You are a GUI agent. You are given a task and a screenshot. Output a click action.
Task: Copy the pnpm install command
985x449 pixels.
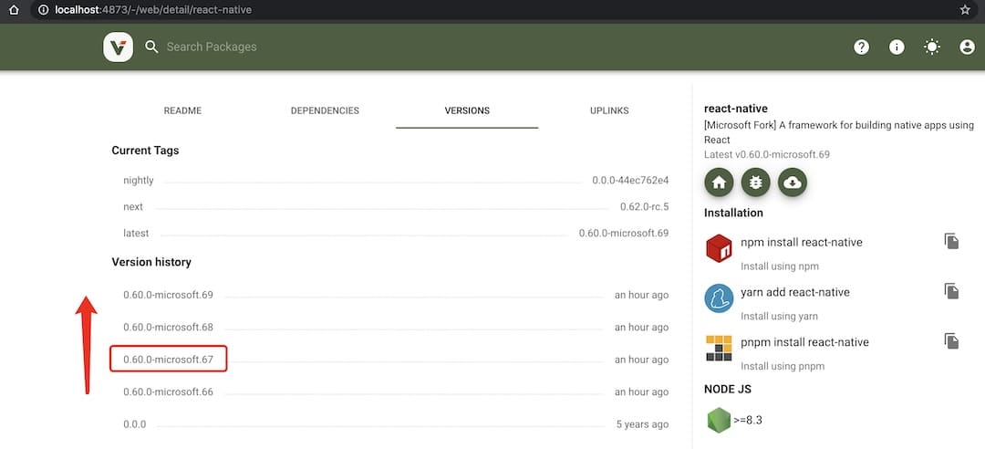(x=951, y=341)
